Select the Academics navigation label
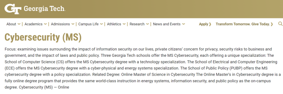This screenshot has width=283, height=94. [x=34, y=24]
